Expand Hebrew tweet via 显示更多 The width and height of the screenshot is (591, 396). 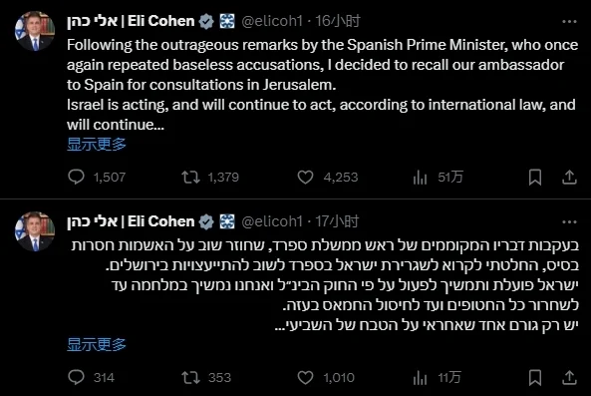97,344
